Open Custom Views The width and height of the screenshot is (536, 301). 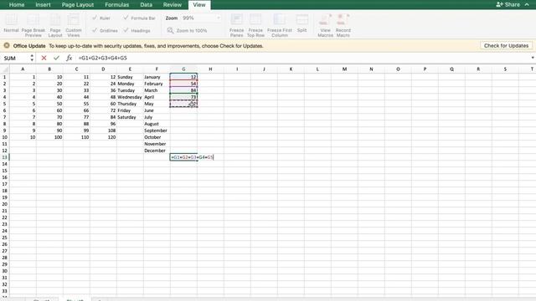(74, 25)
